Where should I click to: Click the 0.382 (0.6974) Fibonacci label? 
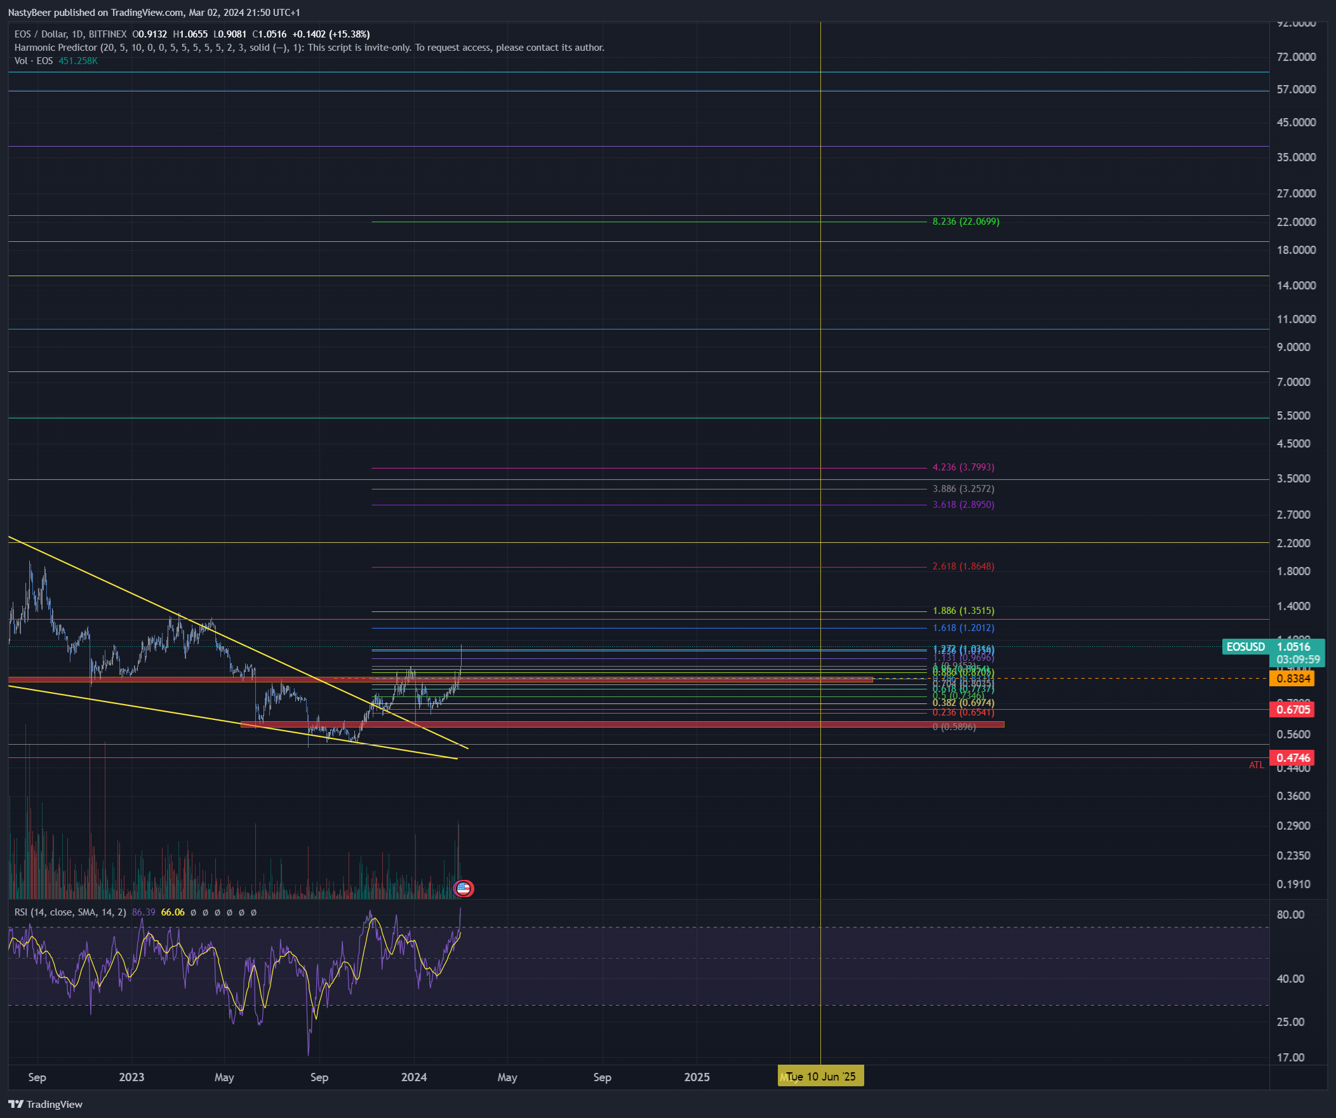(x=963, y=703)
